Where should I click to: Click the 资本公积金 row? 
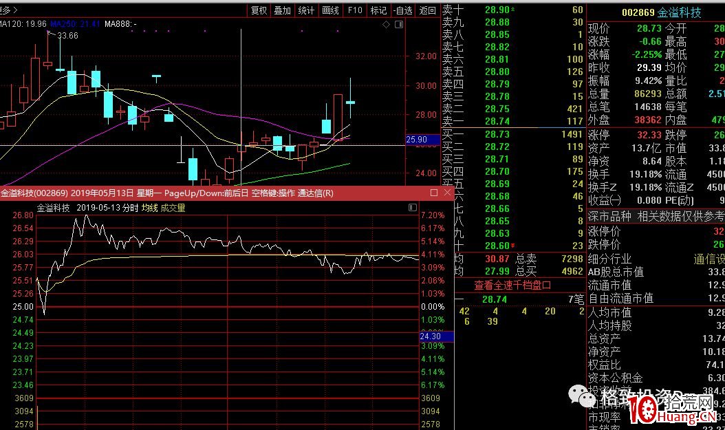pos(656,378)
